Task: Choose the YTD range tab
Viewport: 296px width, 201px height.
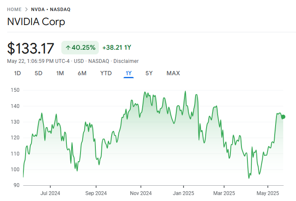Action: pyautogui.click(x=106, y=73)
